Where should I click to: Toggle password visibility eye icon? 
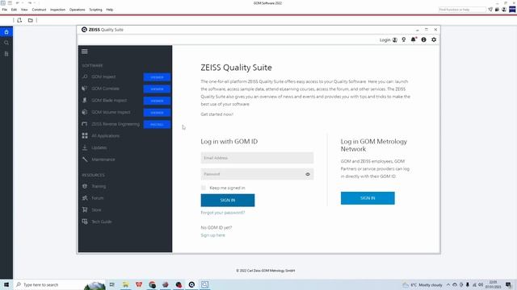(308, 174)
